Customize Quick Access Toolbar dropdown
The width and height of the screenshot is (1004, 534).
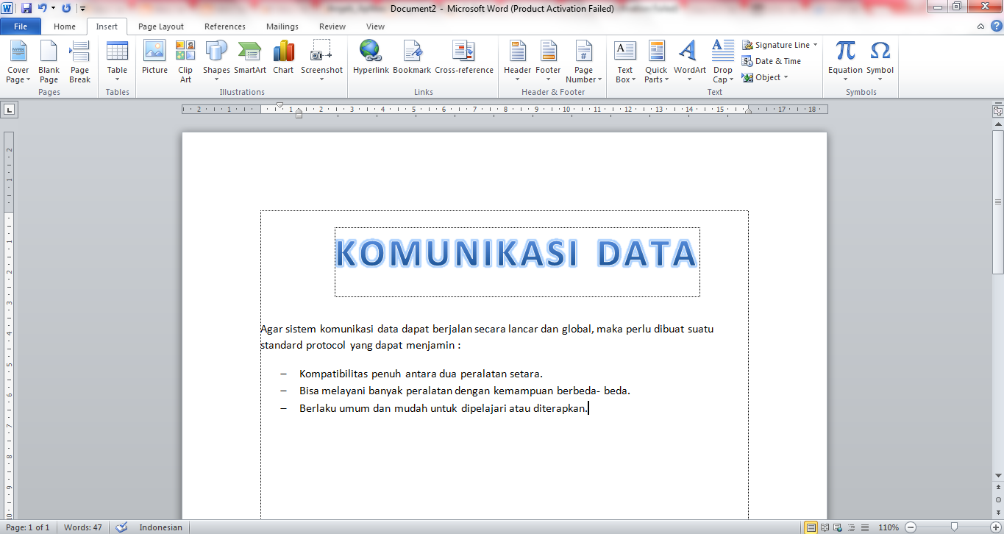pyautogui.click(x=82, y=8)
